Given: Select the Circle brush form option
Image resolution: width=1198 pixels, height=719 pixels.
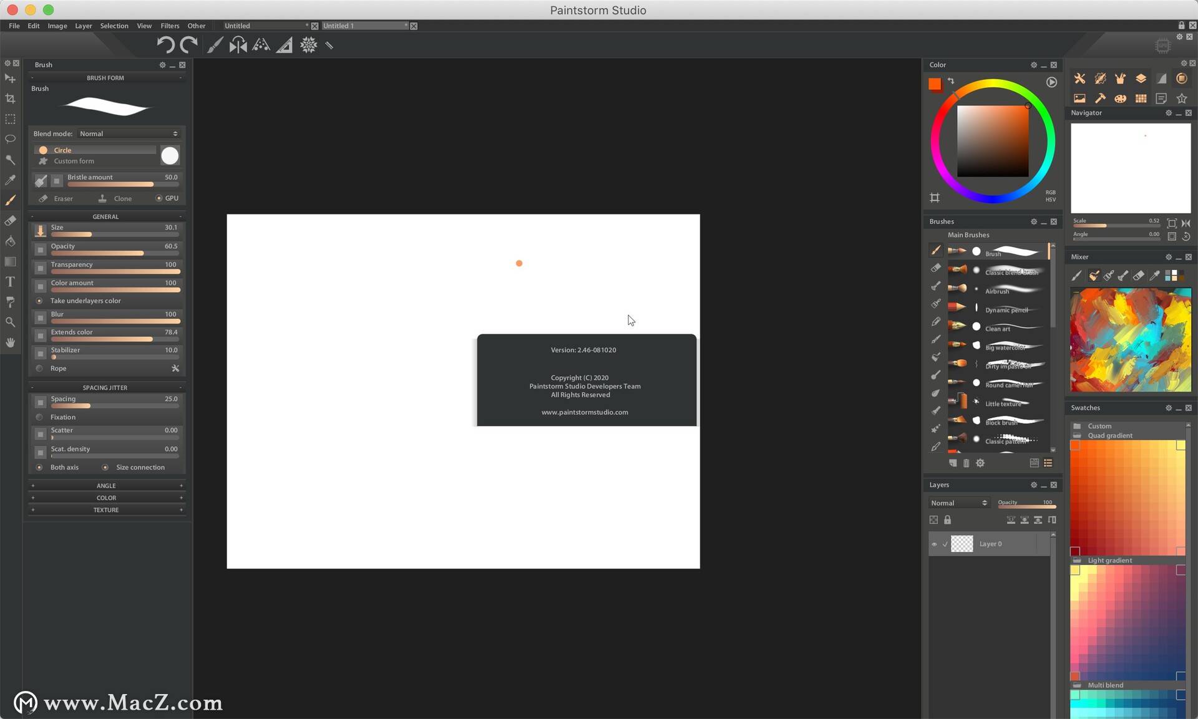Looking at the screenshot, I should 95,150.
